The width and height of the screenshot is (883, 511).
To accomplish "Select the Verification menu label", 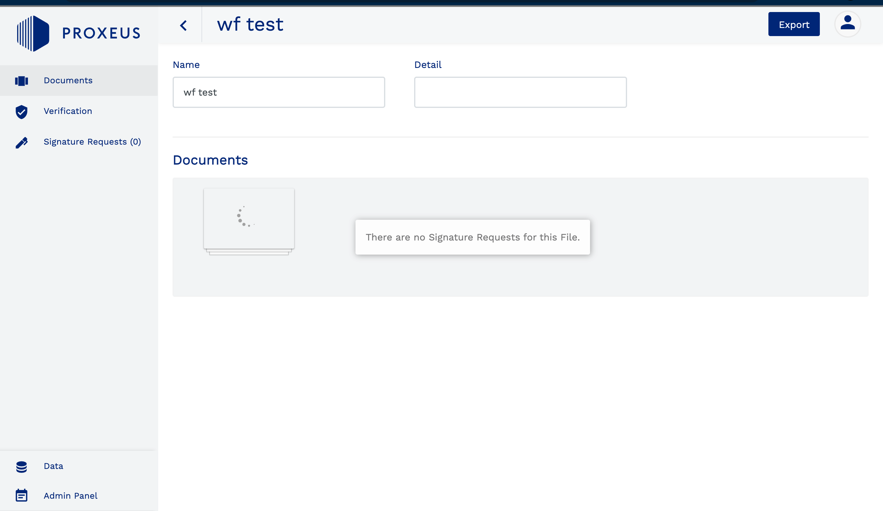I will pos(68,111).
